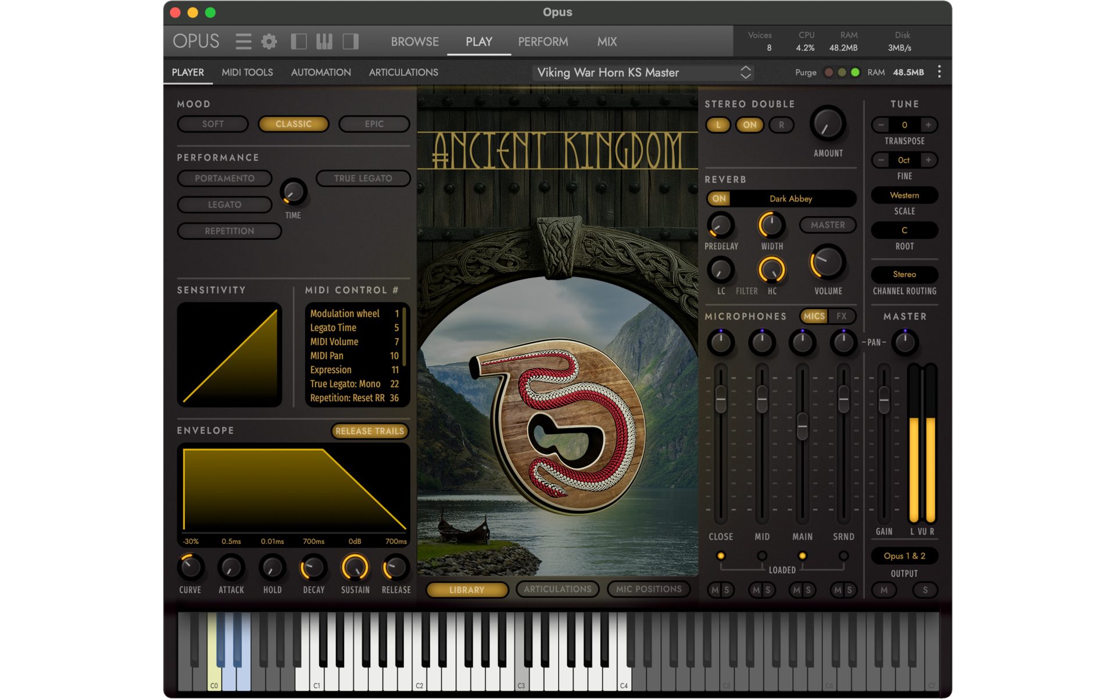The width and height of the screenshot is (1116, 699).
Task: Solo the MAIN microphone channel
Action: tap(809, 590)
